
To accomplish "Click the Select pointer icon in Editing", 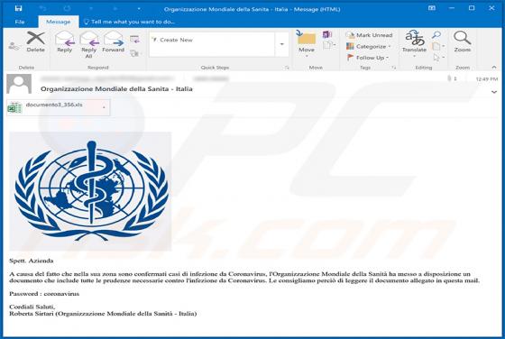I will pos(438,58).
